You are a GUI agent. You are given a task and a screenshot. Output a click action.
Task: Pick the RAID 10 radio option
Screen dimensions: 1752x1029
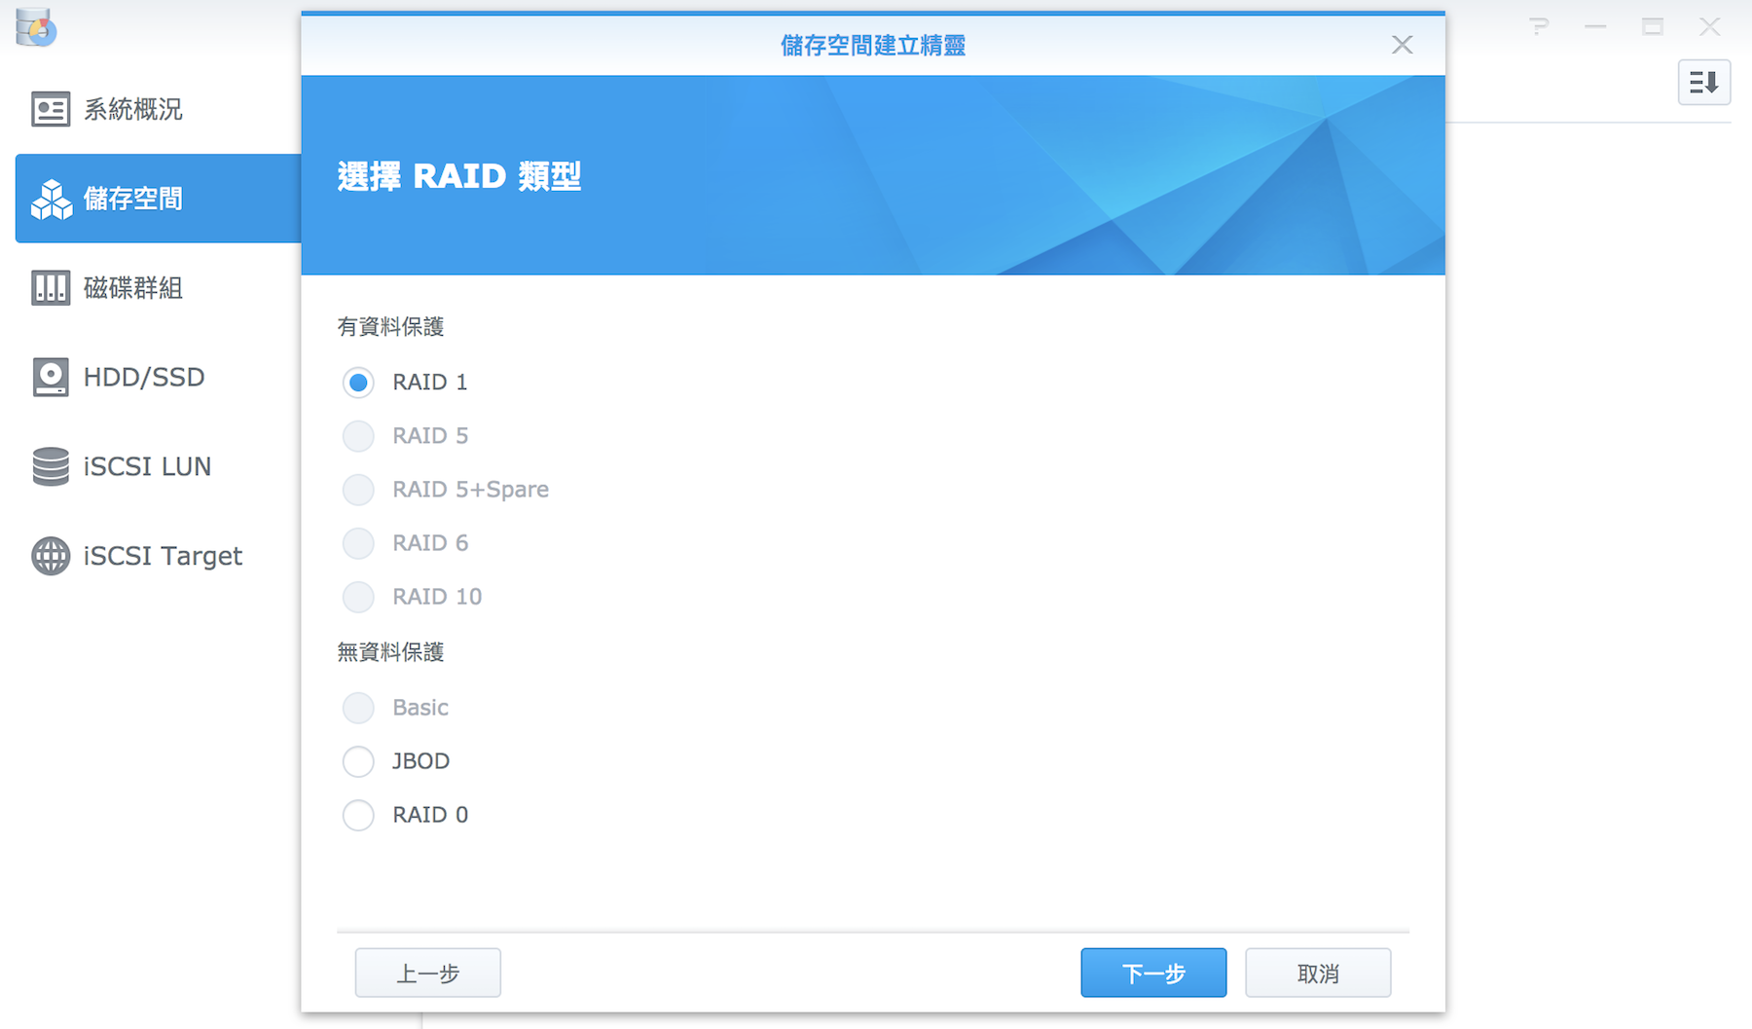358,597
